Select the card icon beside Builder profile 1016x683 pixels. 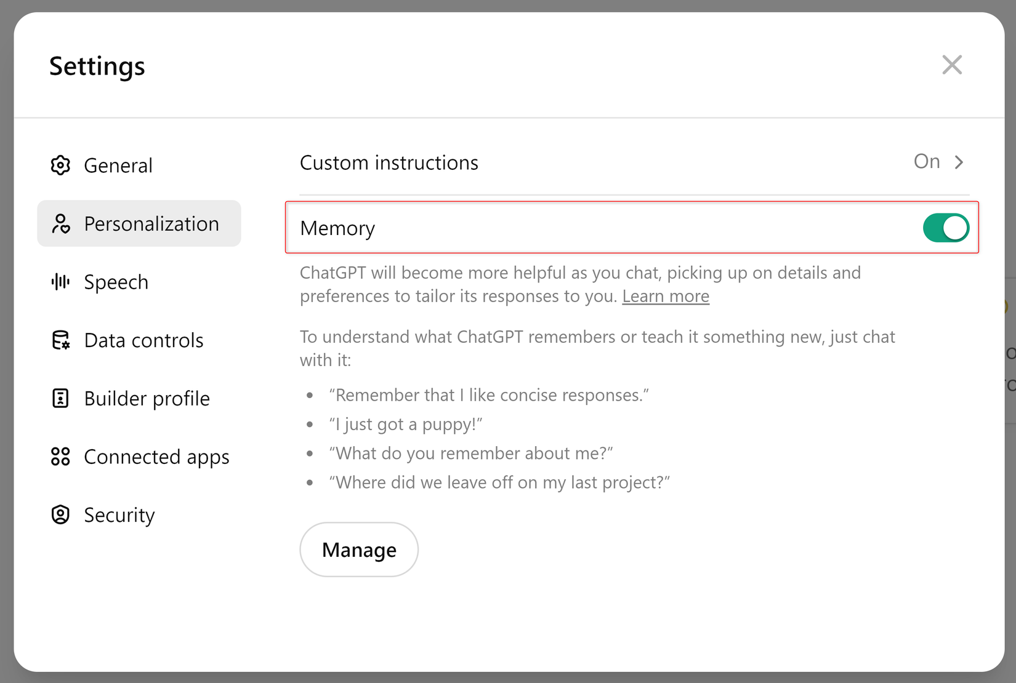click(60, 398)
